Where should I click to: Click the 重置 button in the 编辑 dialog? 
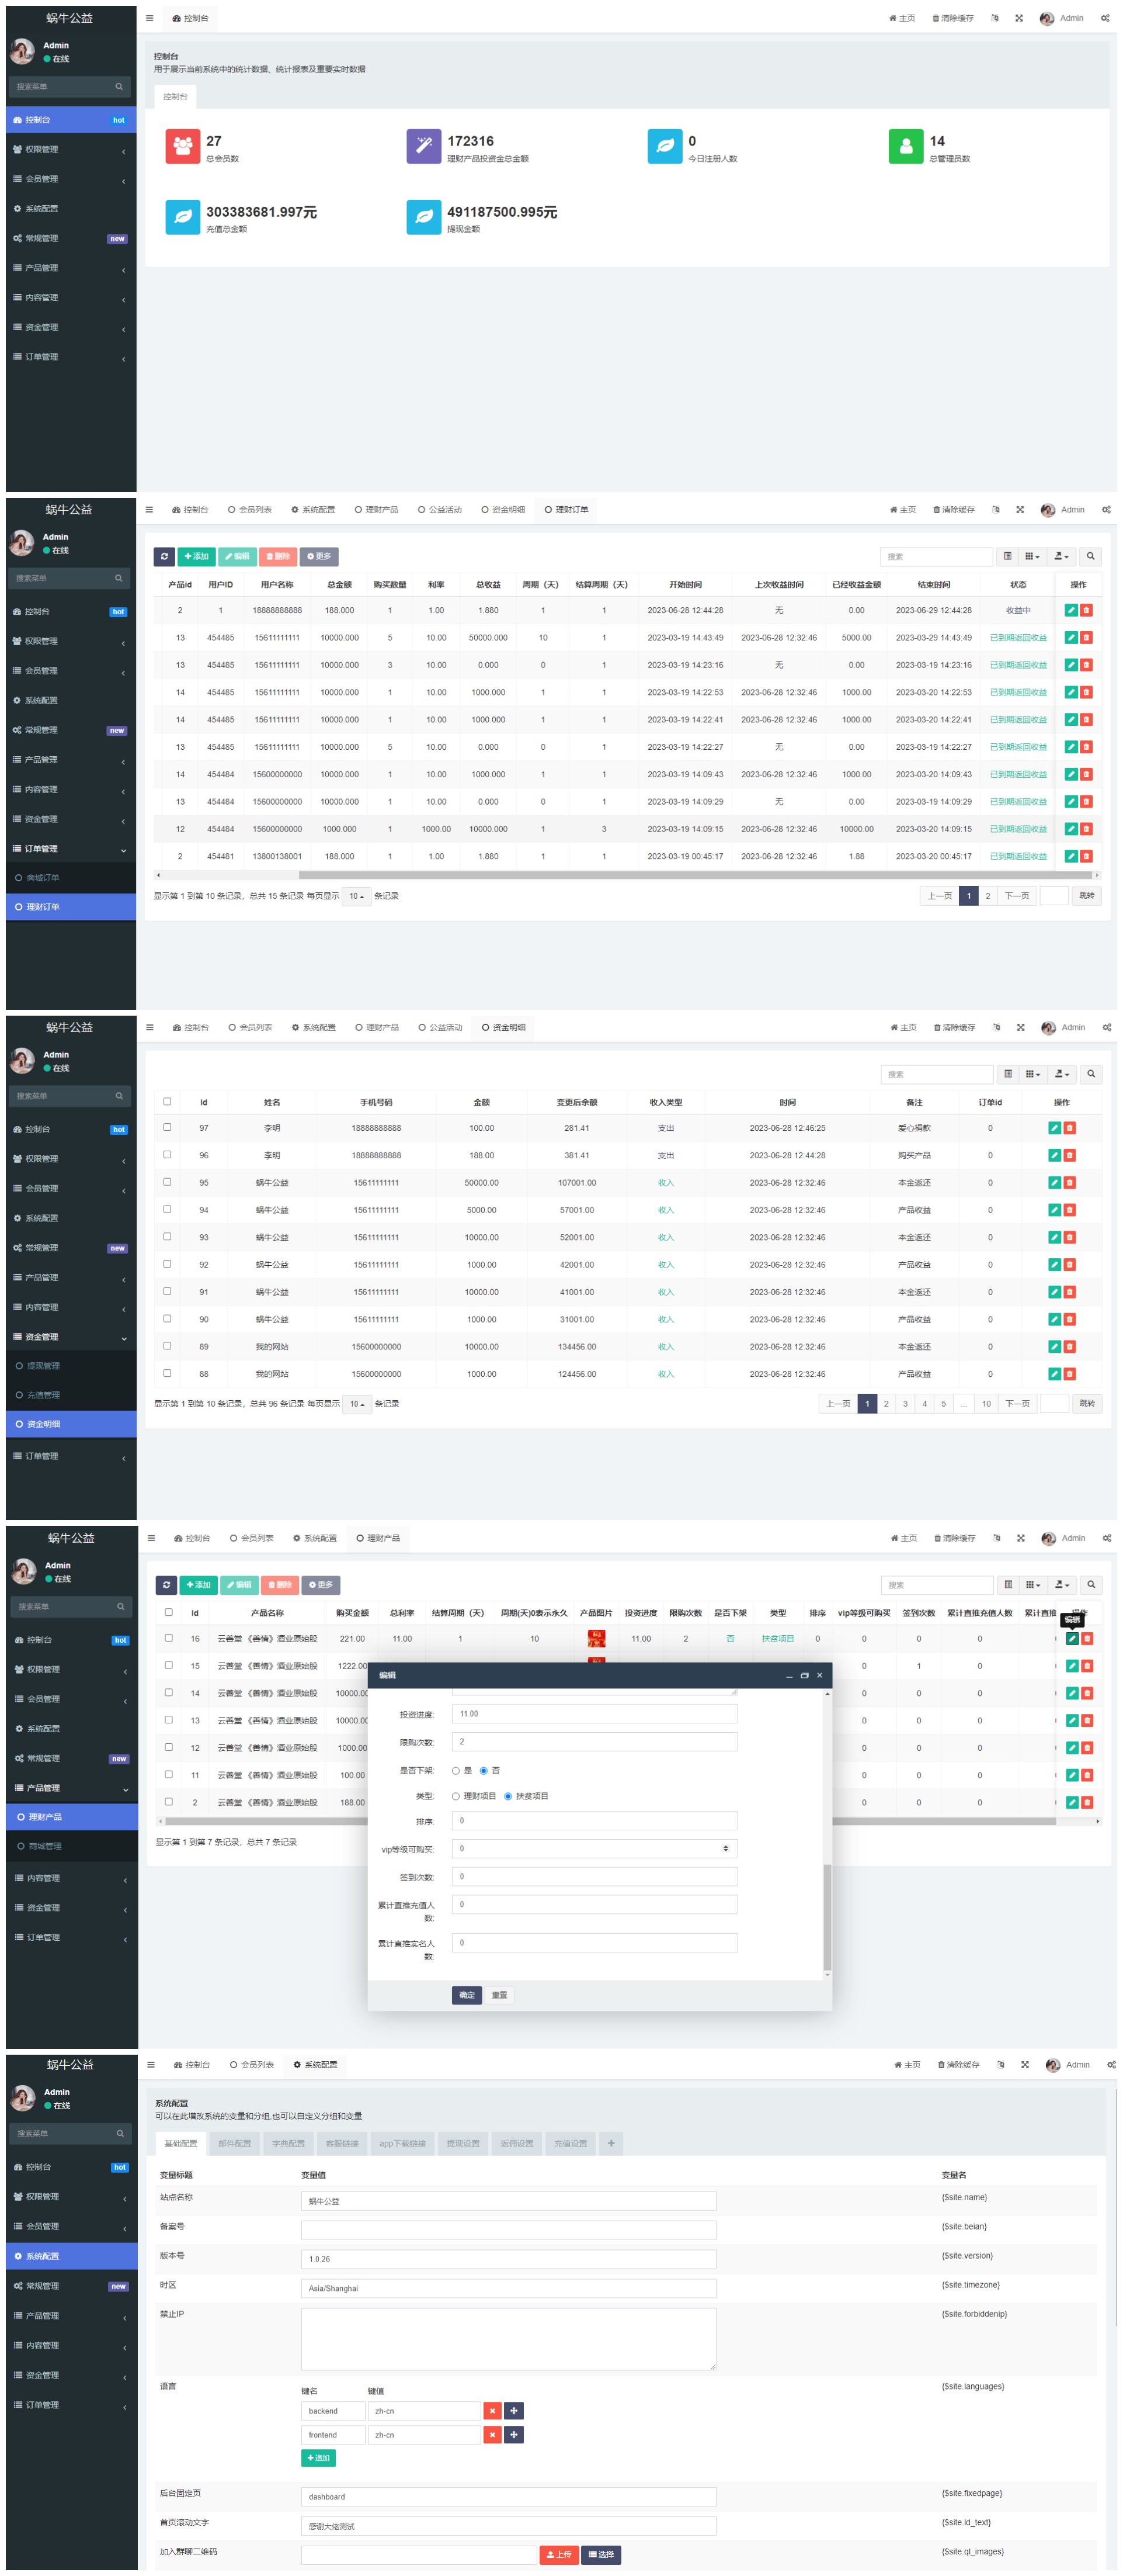click(499, 1995)
